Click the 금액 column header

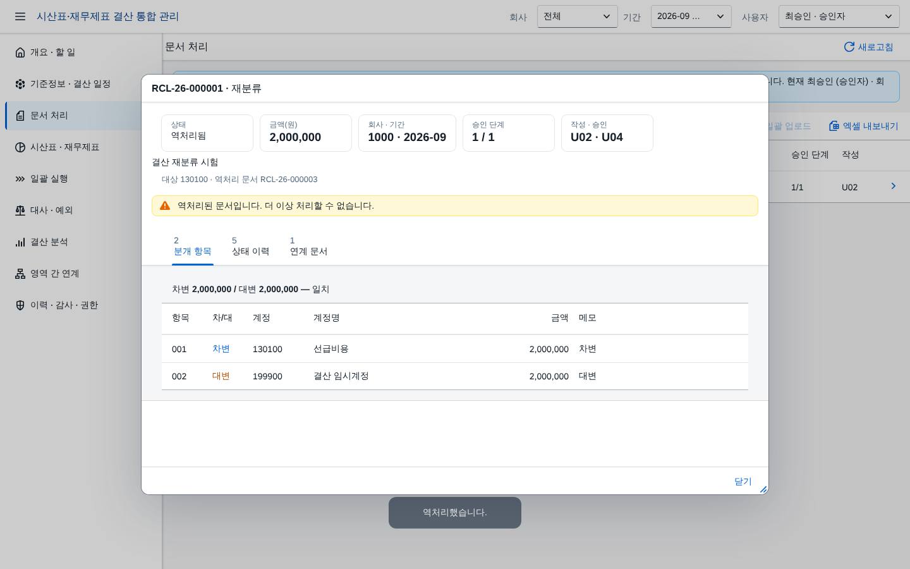(x=560, y=318)
